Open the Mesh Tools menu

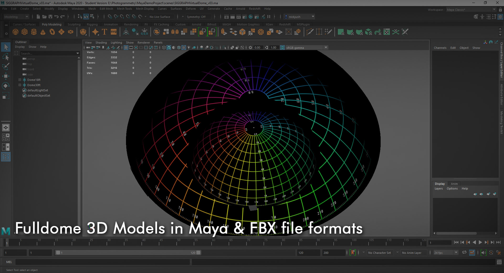(x=124, y=9)
